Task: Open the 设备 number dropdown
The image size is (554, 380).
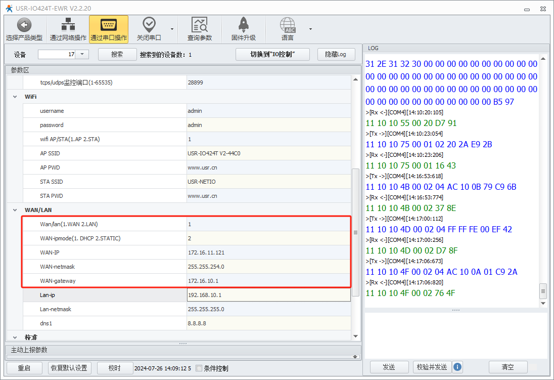Action: [x=82, y=54]
